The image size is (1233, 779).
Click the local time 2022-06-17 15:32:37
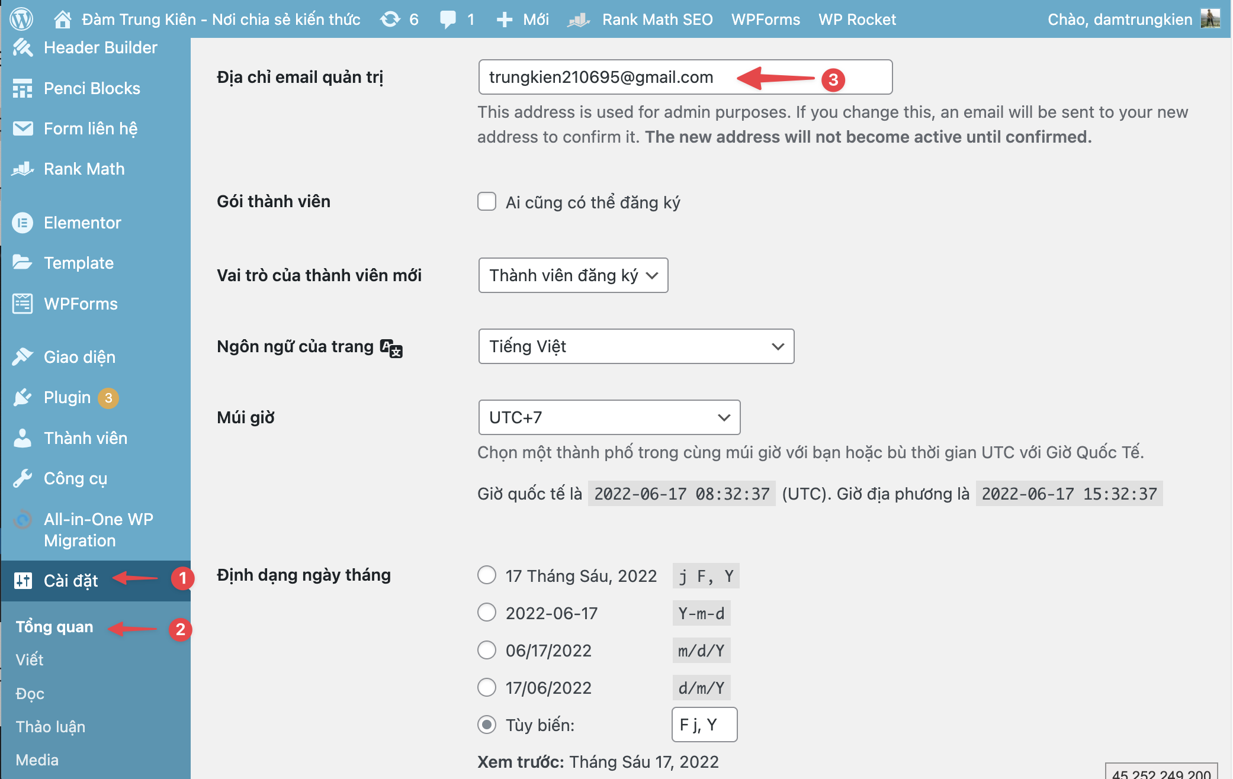(x=1070, y=494)
